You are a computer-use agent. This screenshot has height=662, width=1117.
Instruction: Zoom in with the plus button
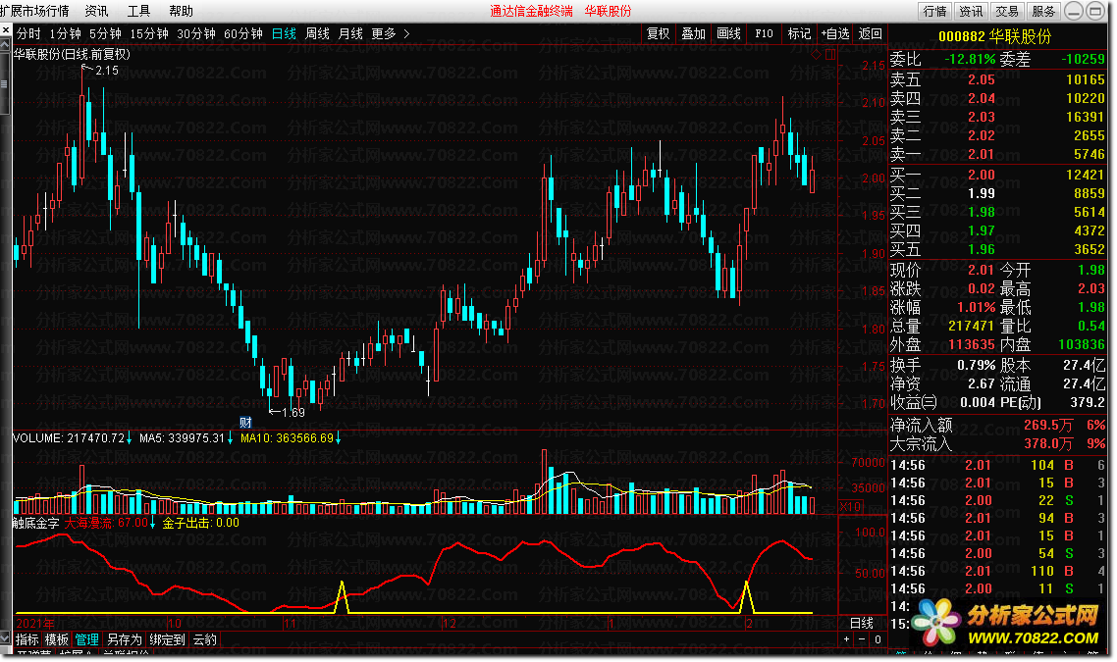pos(846,639)
